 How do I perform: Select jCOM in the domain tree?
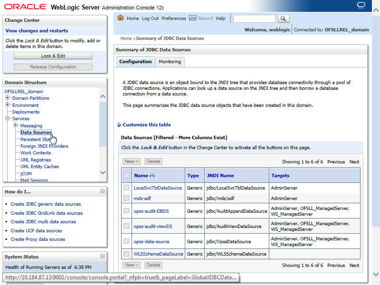(26, 174)
